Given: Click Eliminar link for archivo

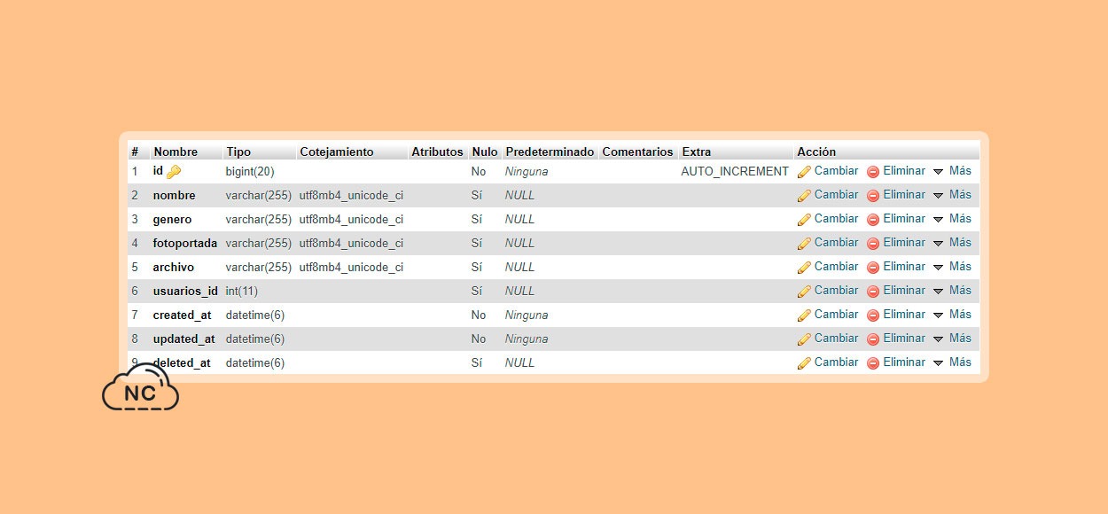Looking at the screenshot, I should tap(904, 267).
